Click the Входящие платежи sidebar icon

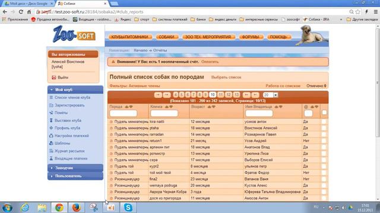(x=51, y=159)
